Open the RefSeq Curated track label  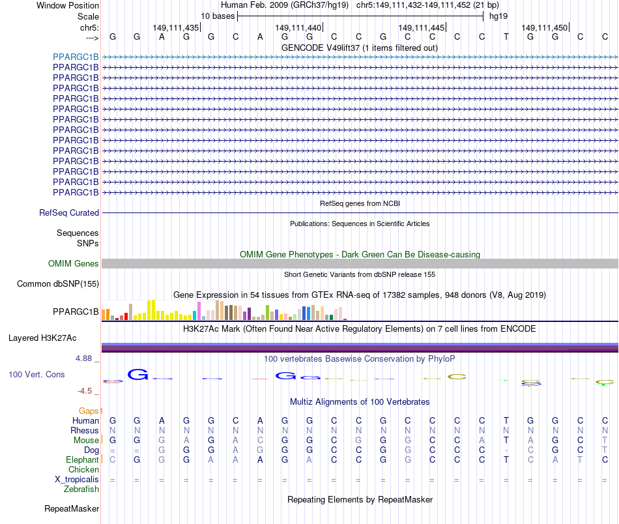[x=69, y=212]
